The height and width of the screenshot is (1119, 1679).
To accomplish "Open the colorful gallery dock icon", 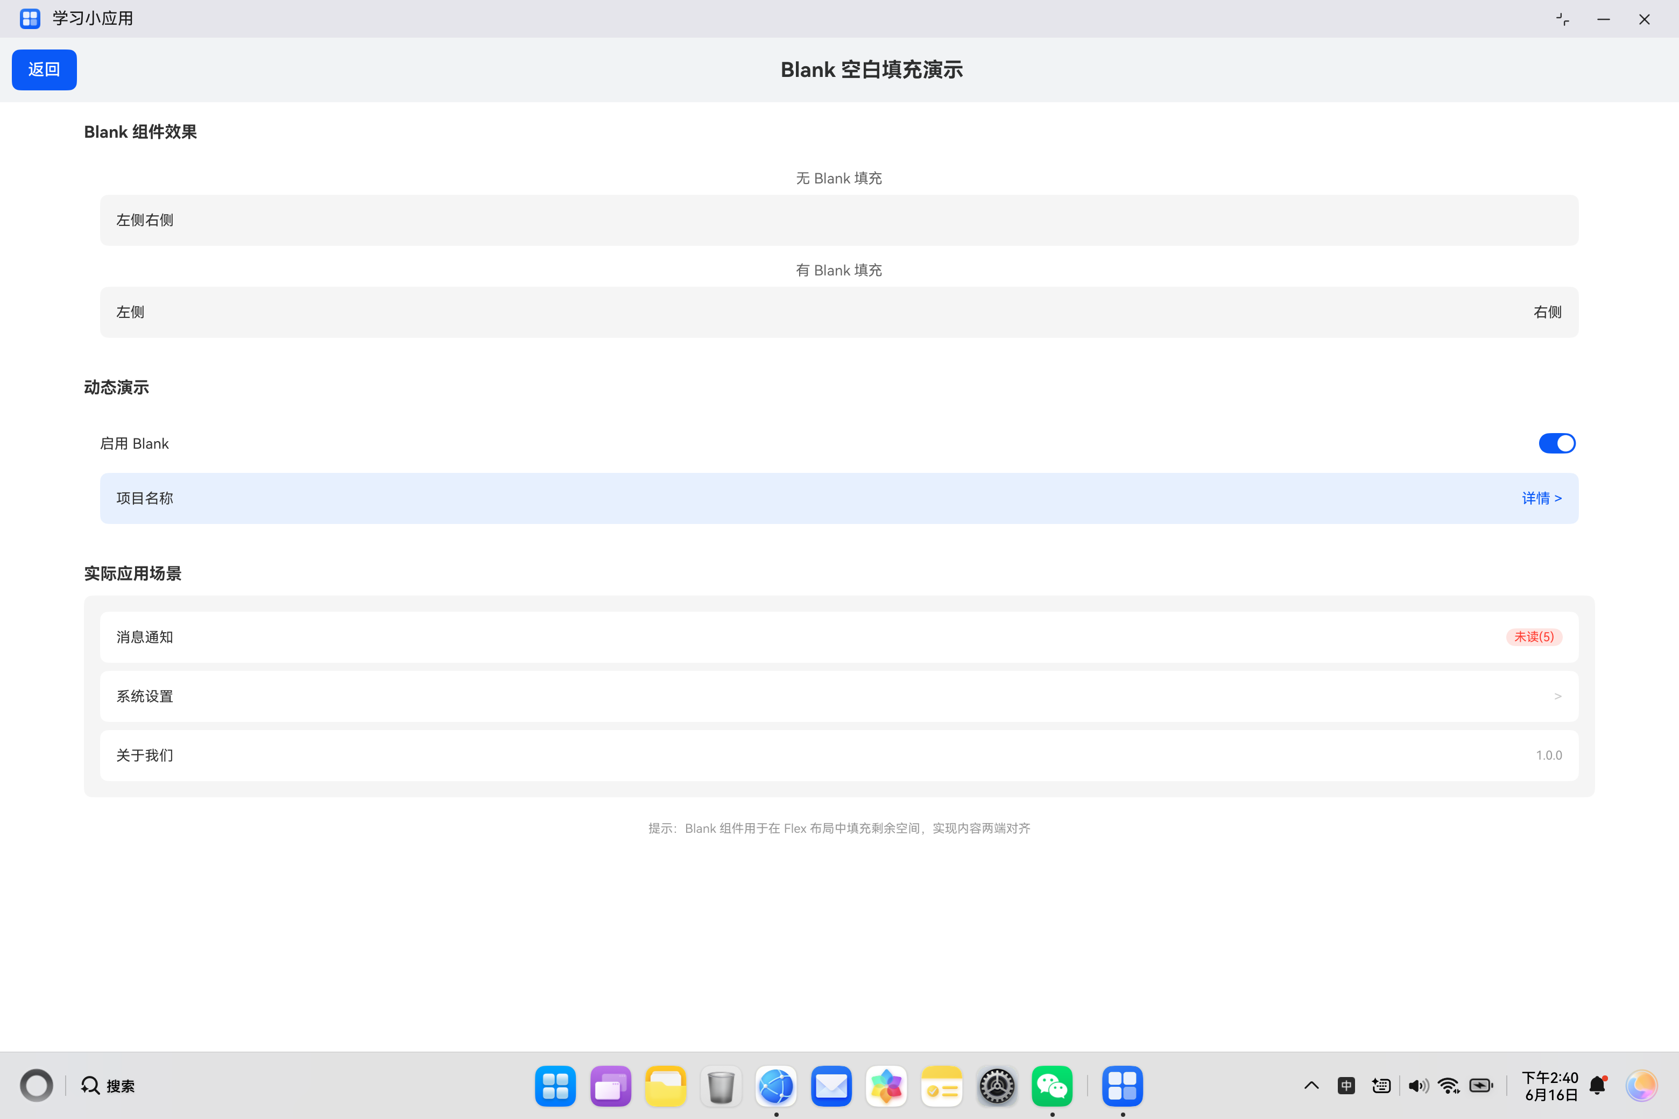I will pos(887,1086).
